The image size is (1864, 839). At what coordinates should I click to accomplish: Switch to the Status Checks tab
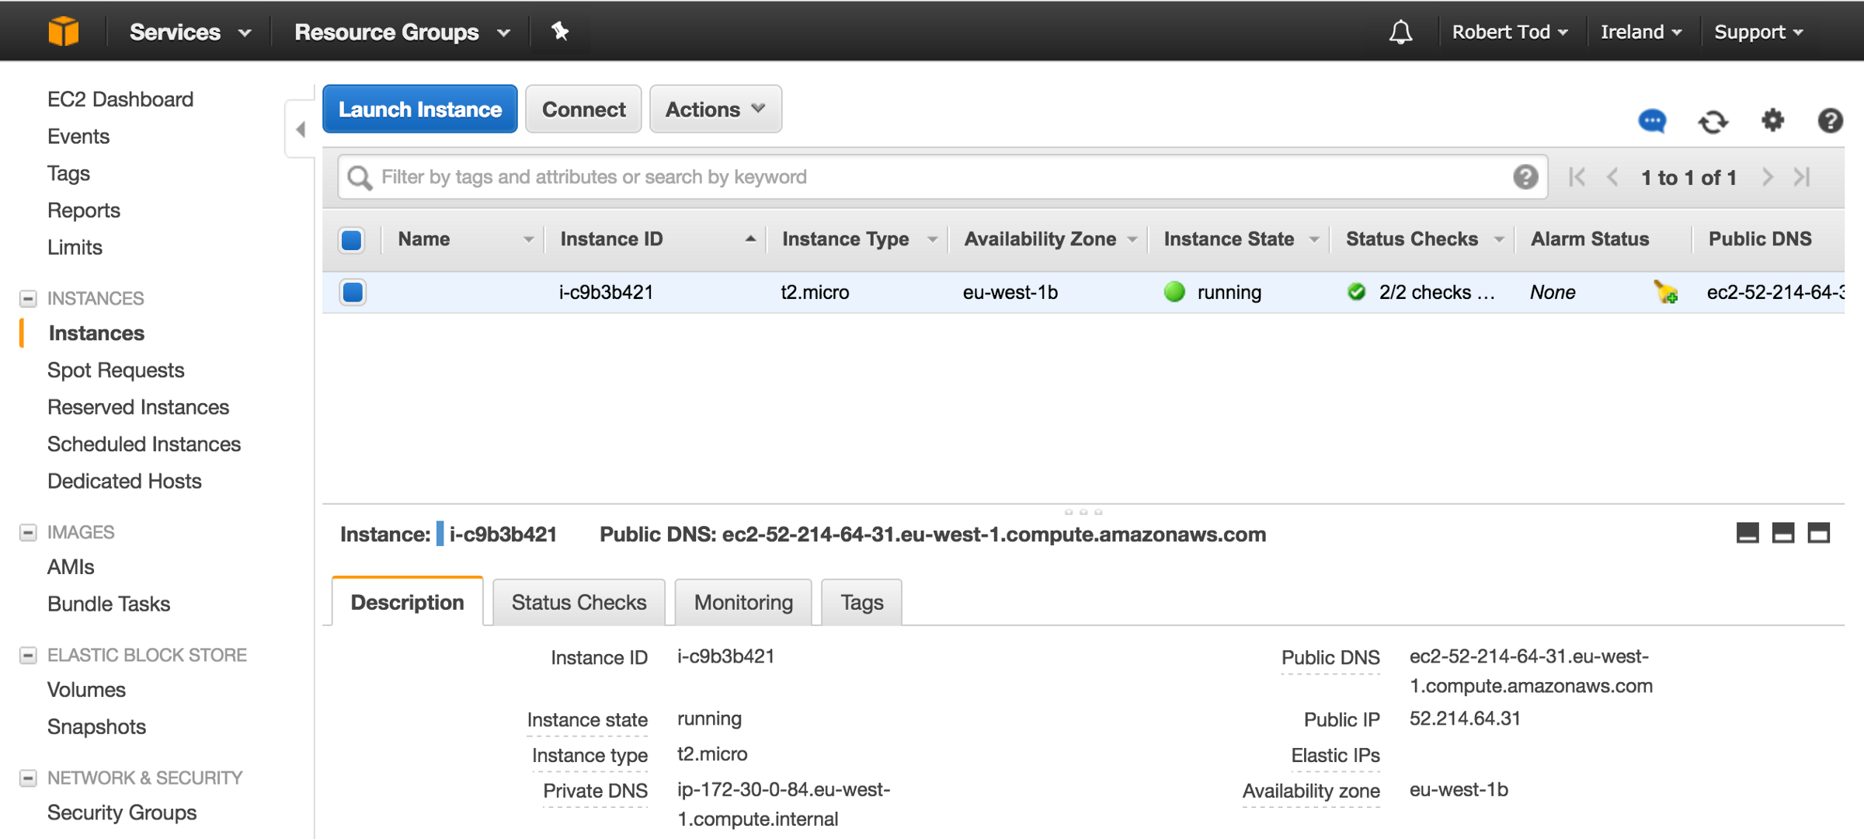tap(579, 602)
